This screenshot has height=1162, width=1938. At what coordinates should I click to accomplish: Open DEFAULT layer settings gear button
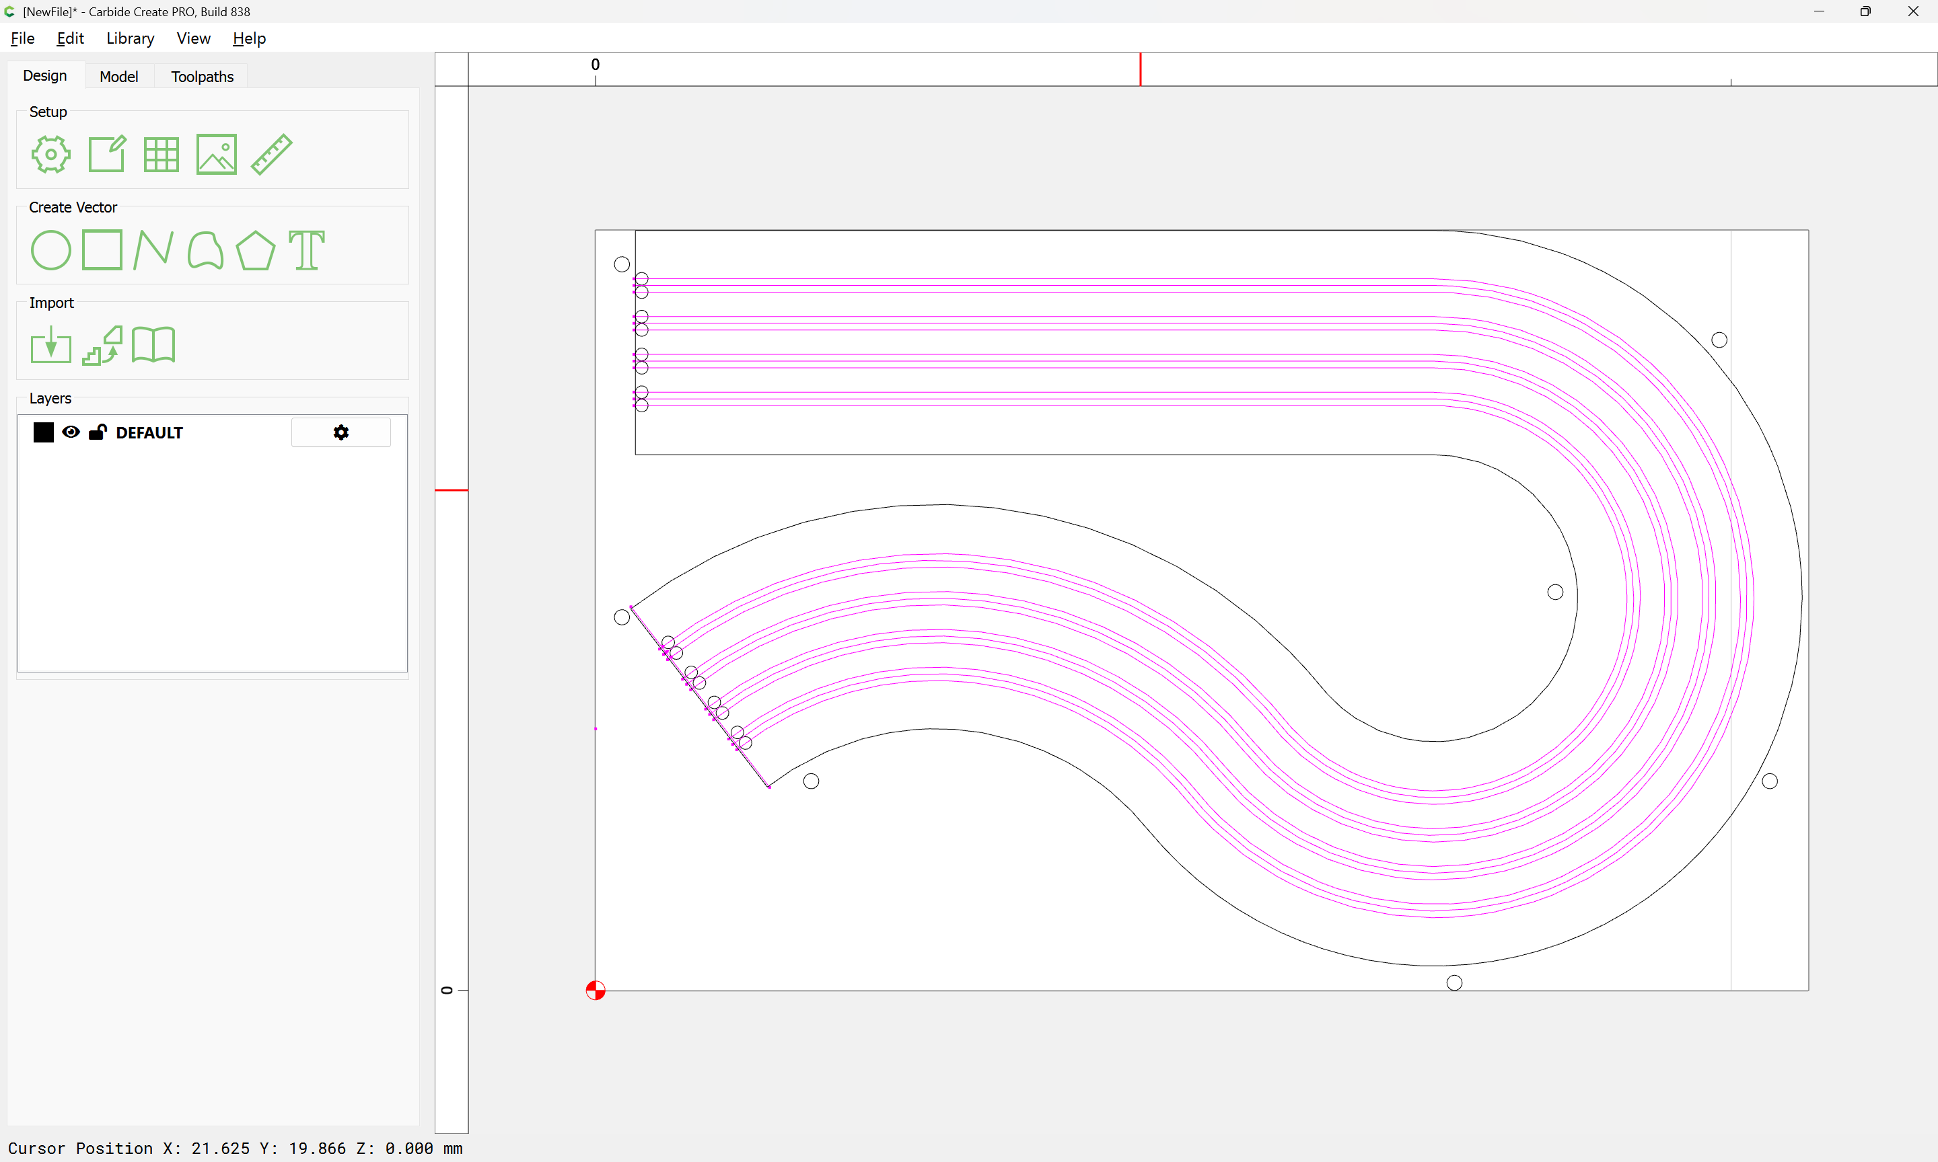point(340,432)
